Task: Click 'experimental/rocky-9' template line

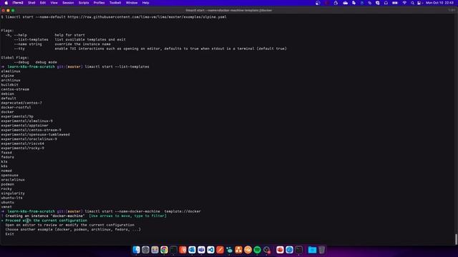Action: [22, 148]
